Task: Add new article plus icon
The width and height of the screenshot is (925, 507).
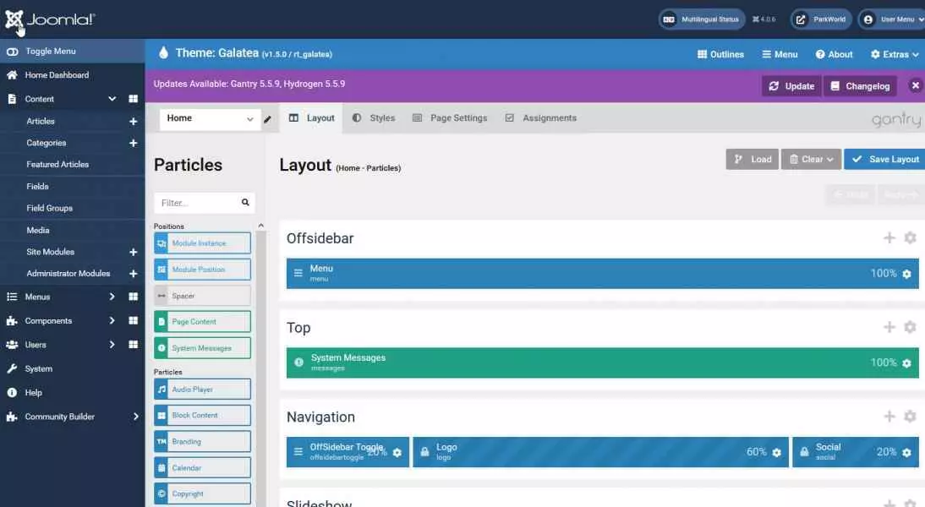Action: [x=134, y=121]
